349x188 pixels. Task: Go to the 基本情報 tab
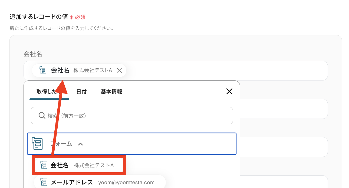(x=111, y=92)
